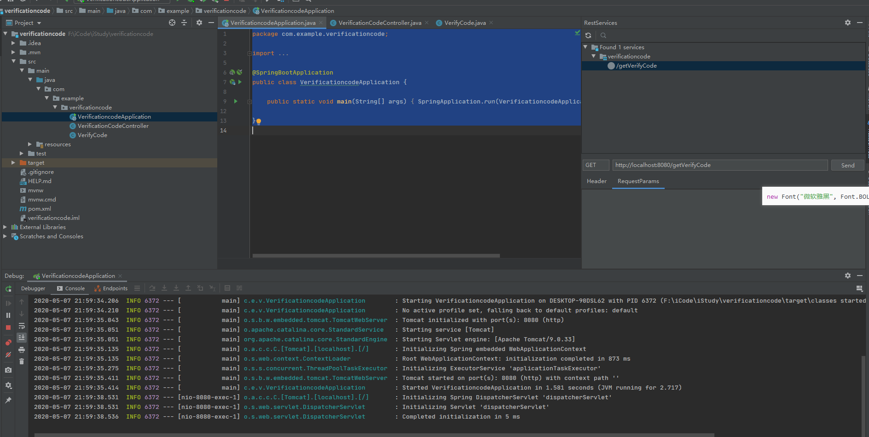Switch to the Debugger tab
This screenshot has width=869, height=437.
click(x=33, y=288)
